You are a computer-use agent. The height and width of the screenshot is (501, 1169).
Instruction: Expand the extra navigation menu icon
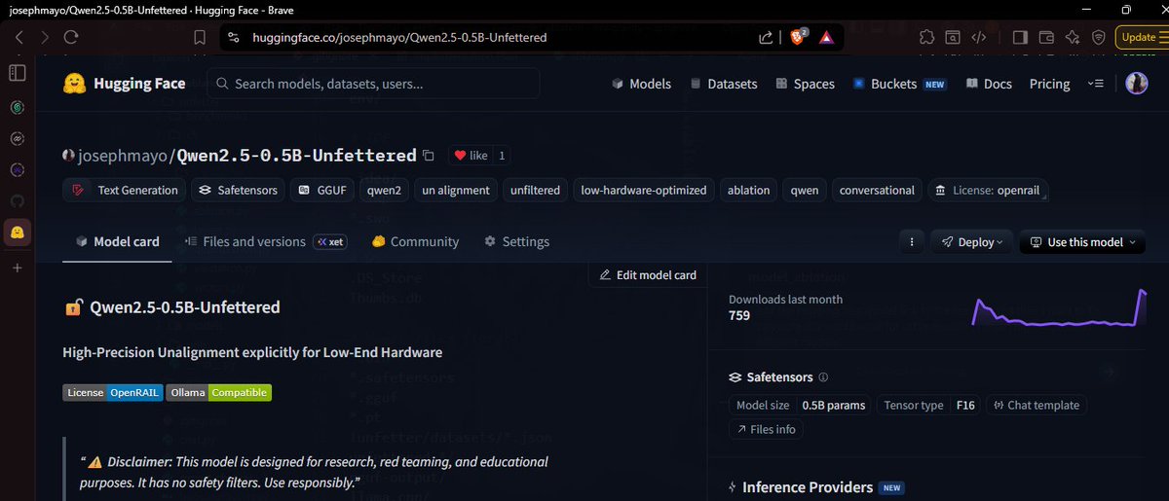1095,84
